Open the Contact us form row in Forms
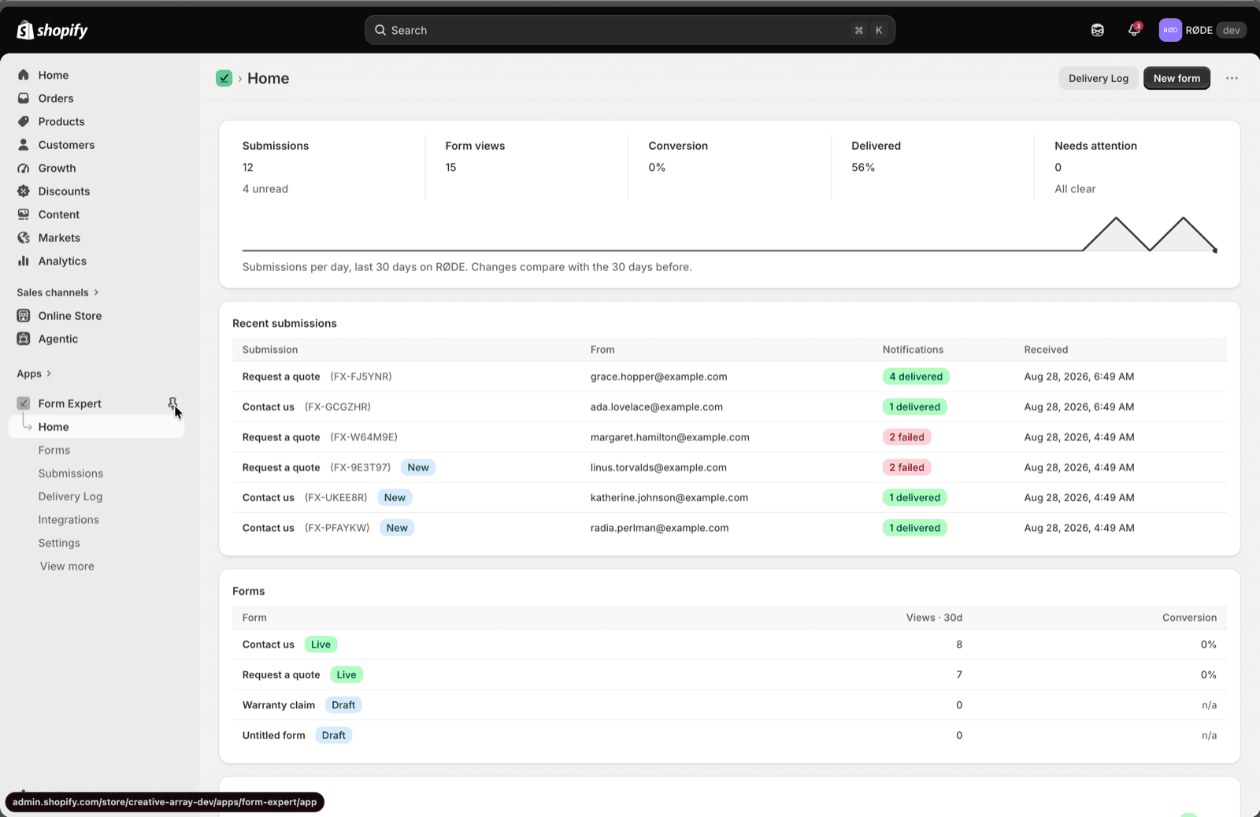Image resolution: width=1260 pixels, height=817 pixels. 729,644
